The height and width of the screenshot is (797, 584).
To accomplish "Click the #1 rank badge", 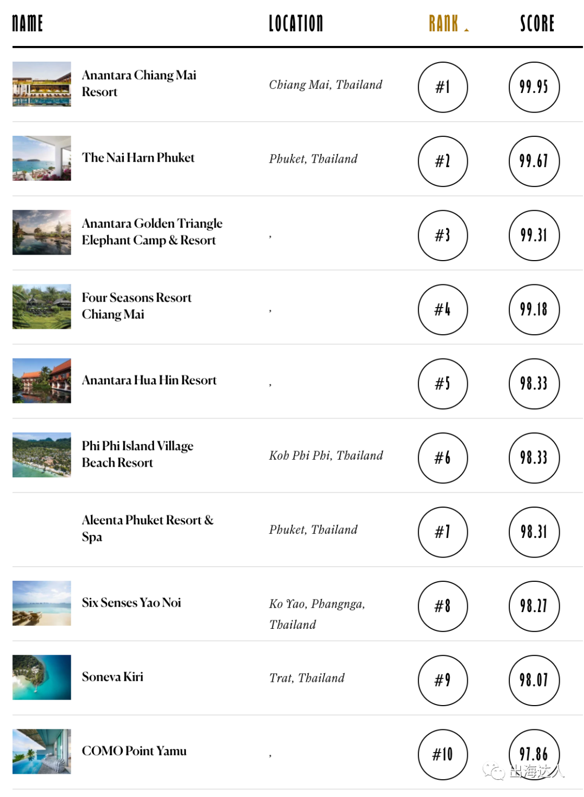I will click(x=442, y=87).
